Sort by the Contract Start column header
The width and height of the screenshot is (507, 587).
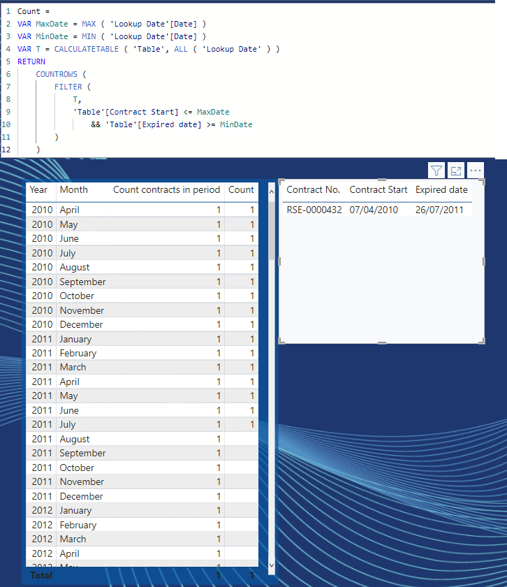pos(379,190)
